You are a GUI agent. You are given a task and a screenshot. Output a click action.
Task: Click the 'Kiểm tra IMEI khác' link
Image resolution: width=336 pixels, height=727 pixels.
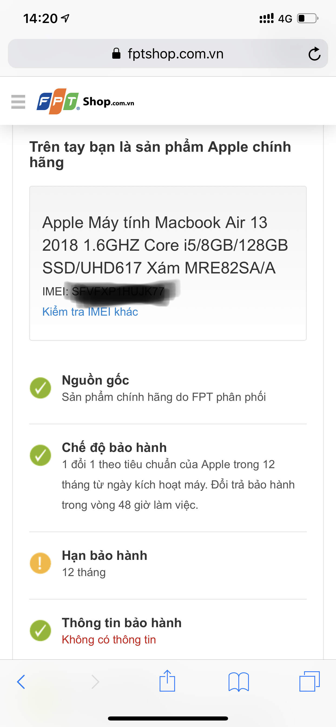90,312
